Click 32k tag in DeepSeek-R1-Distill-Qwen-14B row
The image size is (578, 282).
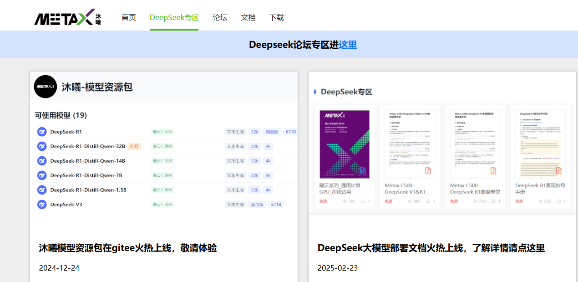tap(254, 161)
